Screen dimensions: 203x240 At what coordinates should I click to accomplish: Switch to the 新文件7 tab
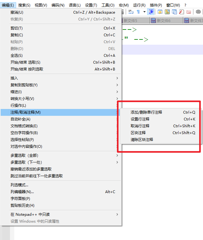[x=193, y=20]
